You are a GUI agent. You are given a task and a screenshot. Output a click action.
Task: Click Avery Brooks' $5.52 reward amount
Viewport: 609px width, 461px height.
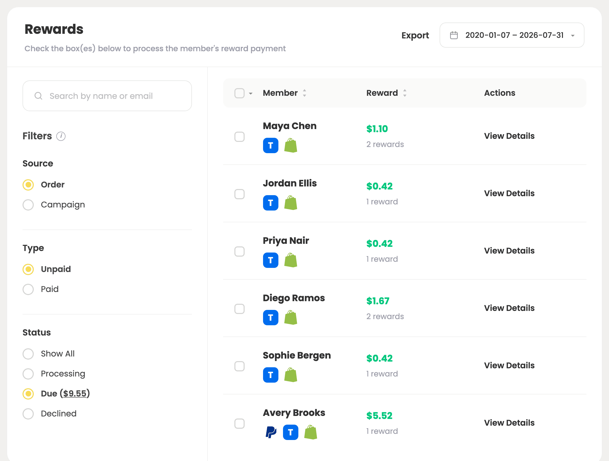[x=379, y=415]
